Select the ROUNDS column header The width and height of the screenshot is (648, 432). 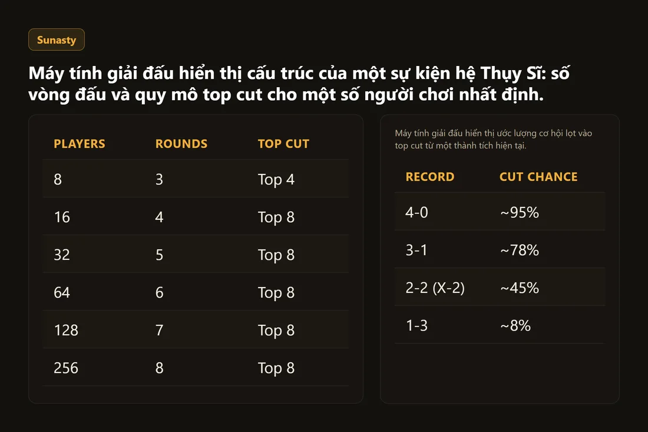pos(181,143)
